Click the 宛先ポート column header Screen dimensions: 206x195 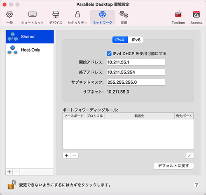point(184,116)
